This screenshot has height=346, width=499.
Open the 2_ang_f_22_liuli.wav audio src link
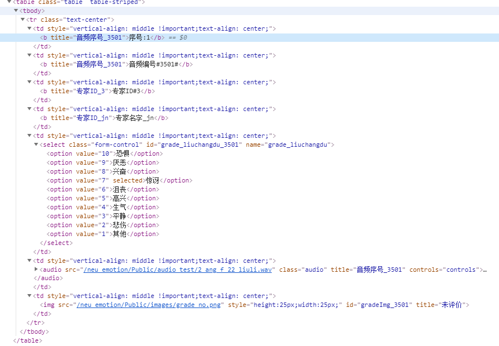pyautogui.click(x=177, y=270)
